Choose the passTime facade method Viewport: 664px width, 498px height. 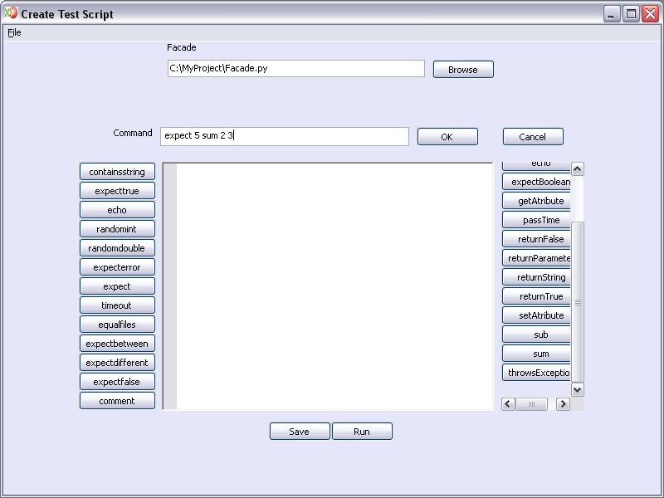pyautogui.click(x=539, y=220)
